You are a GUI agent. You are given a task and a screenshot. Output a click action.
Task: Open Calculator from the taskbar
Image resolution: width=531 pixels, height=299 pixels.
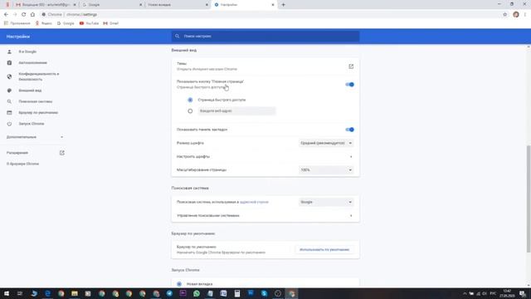click(237, 293)
